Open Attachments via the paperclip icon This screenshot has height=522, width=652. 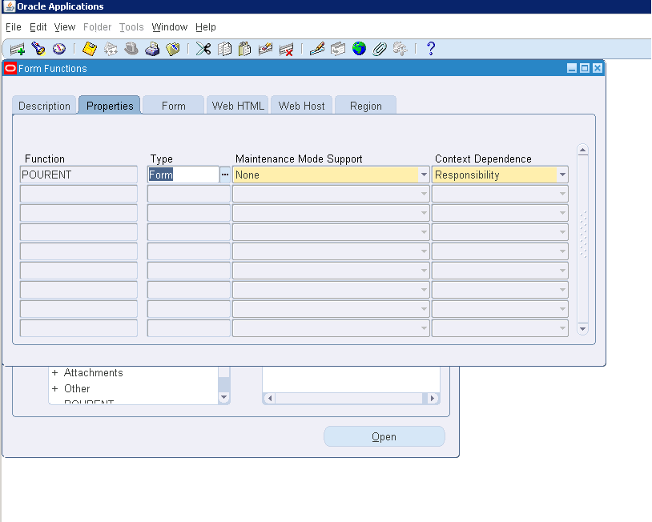(x=379, y=49)
